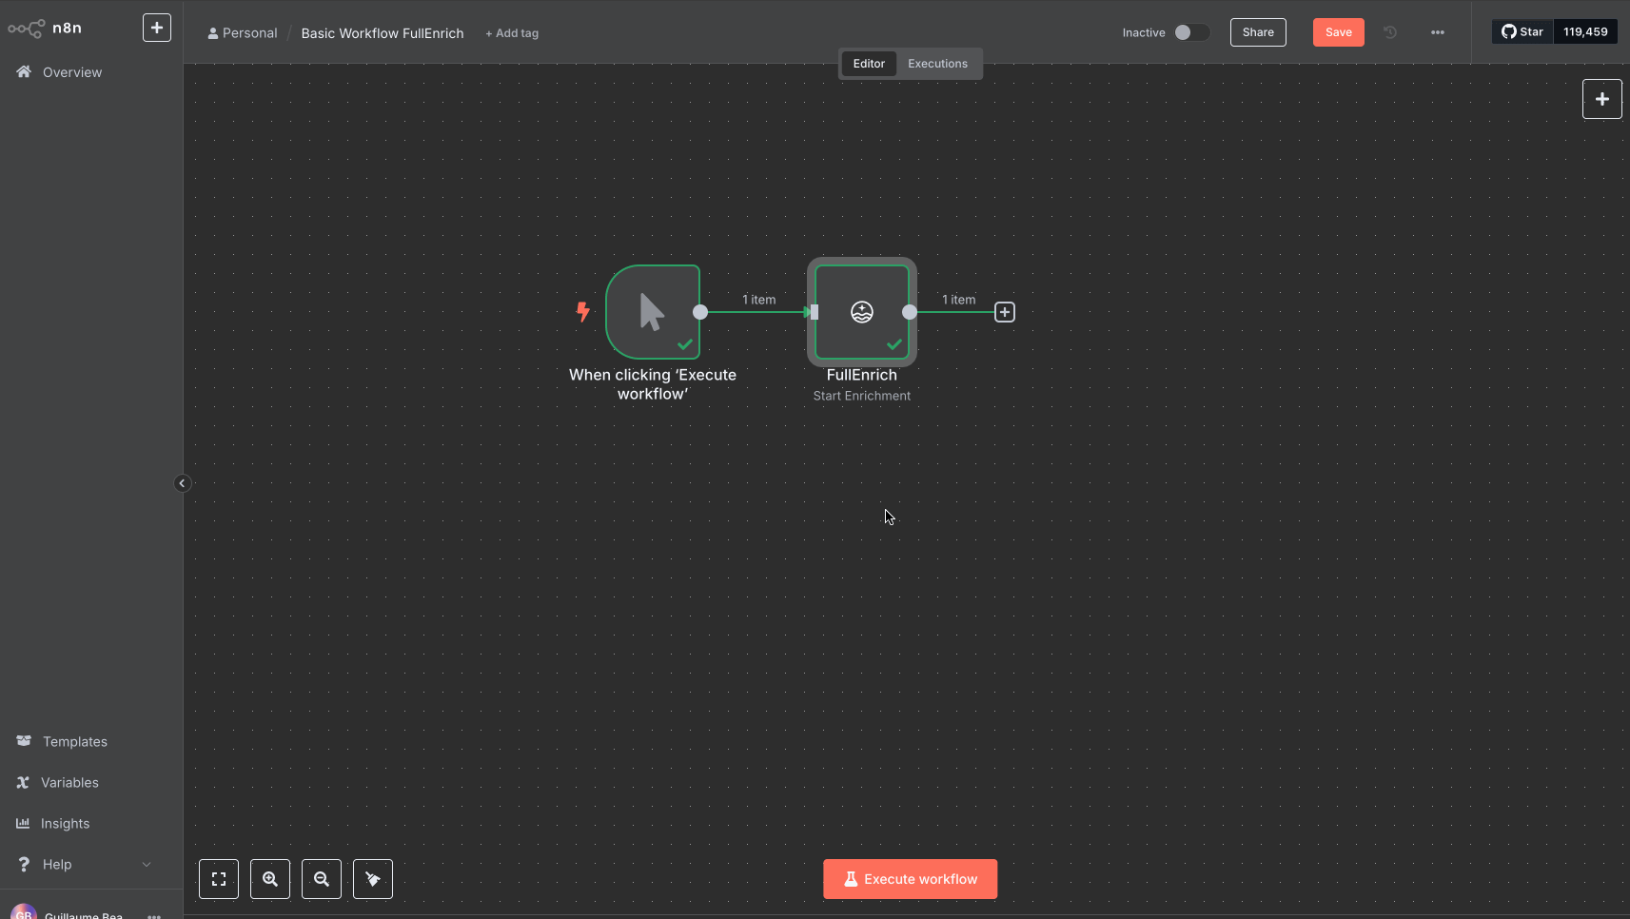Open the create new plus button in sidebar
This screenshot has width=1630, height=919.
tap(157, 28)
